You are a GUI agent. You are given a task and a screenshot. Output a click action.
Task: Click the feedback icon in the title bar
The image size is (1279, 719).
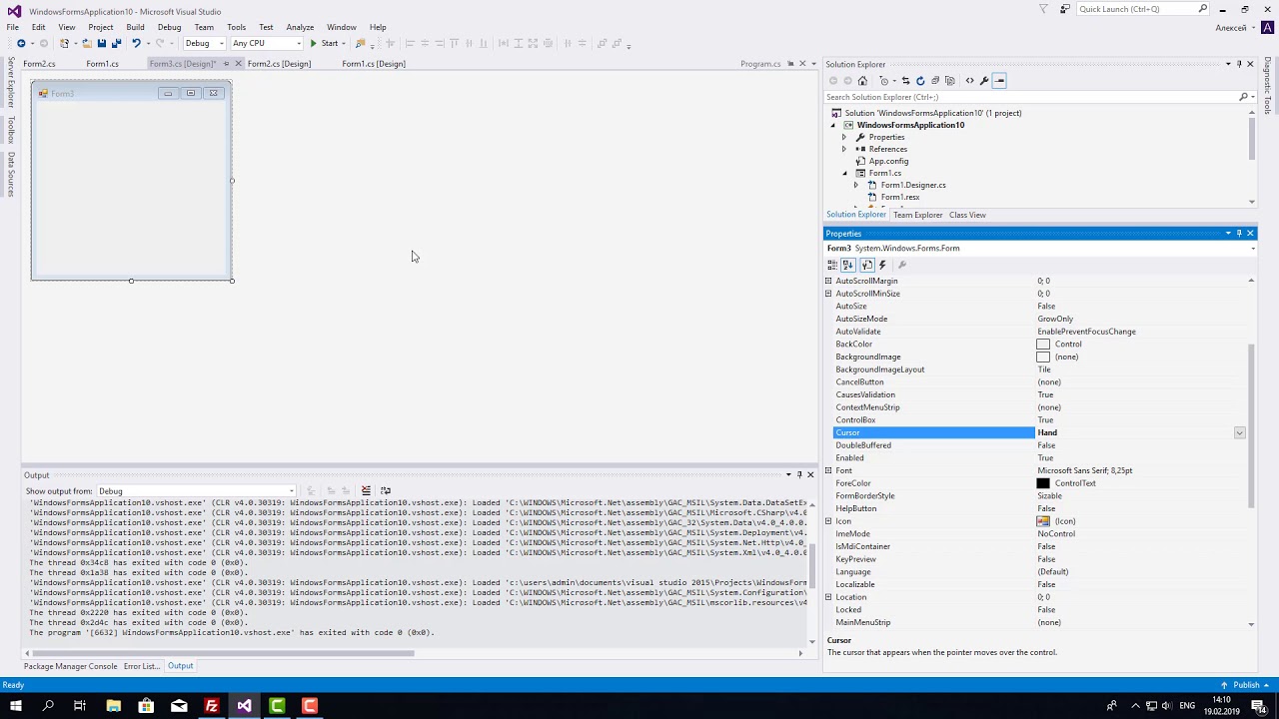[1065, 9]
